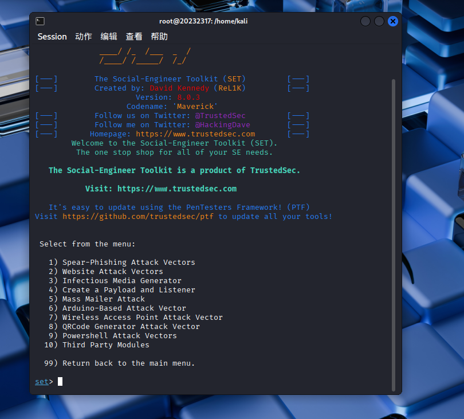Click The one stop shop line
464x419 pixels.
coord(174,152)
